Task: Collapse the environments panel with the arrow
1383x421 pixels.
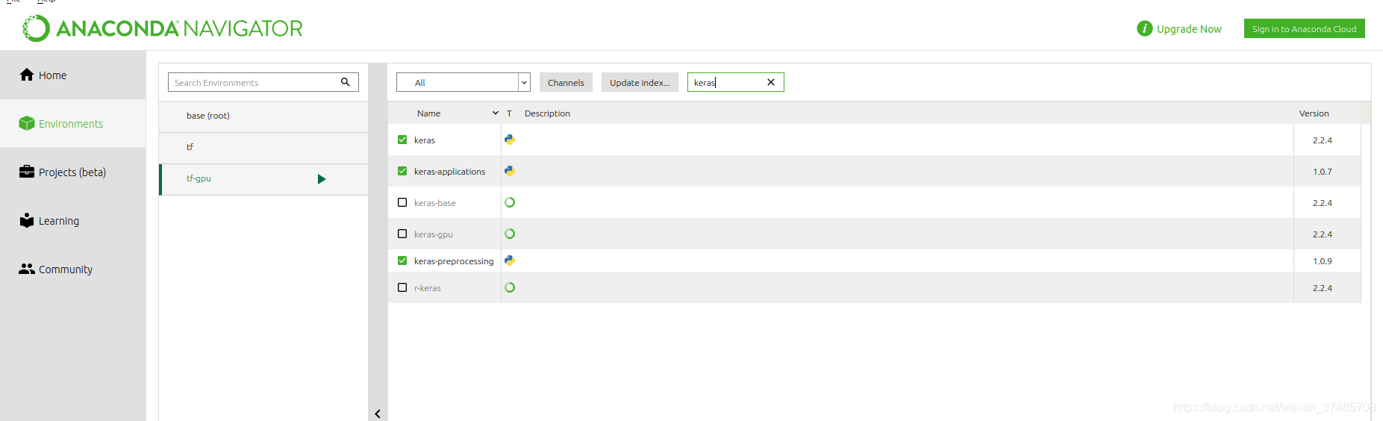Action: (378, 414)
